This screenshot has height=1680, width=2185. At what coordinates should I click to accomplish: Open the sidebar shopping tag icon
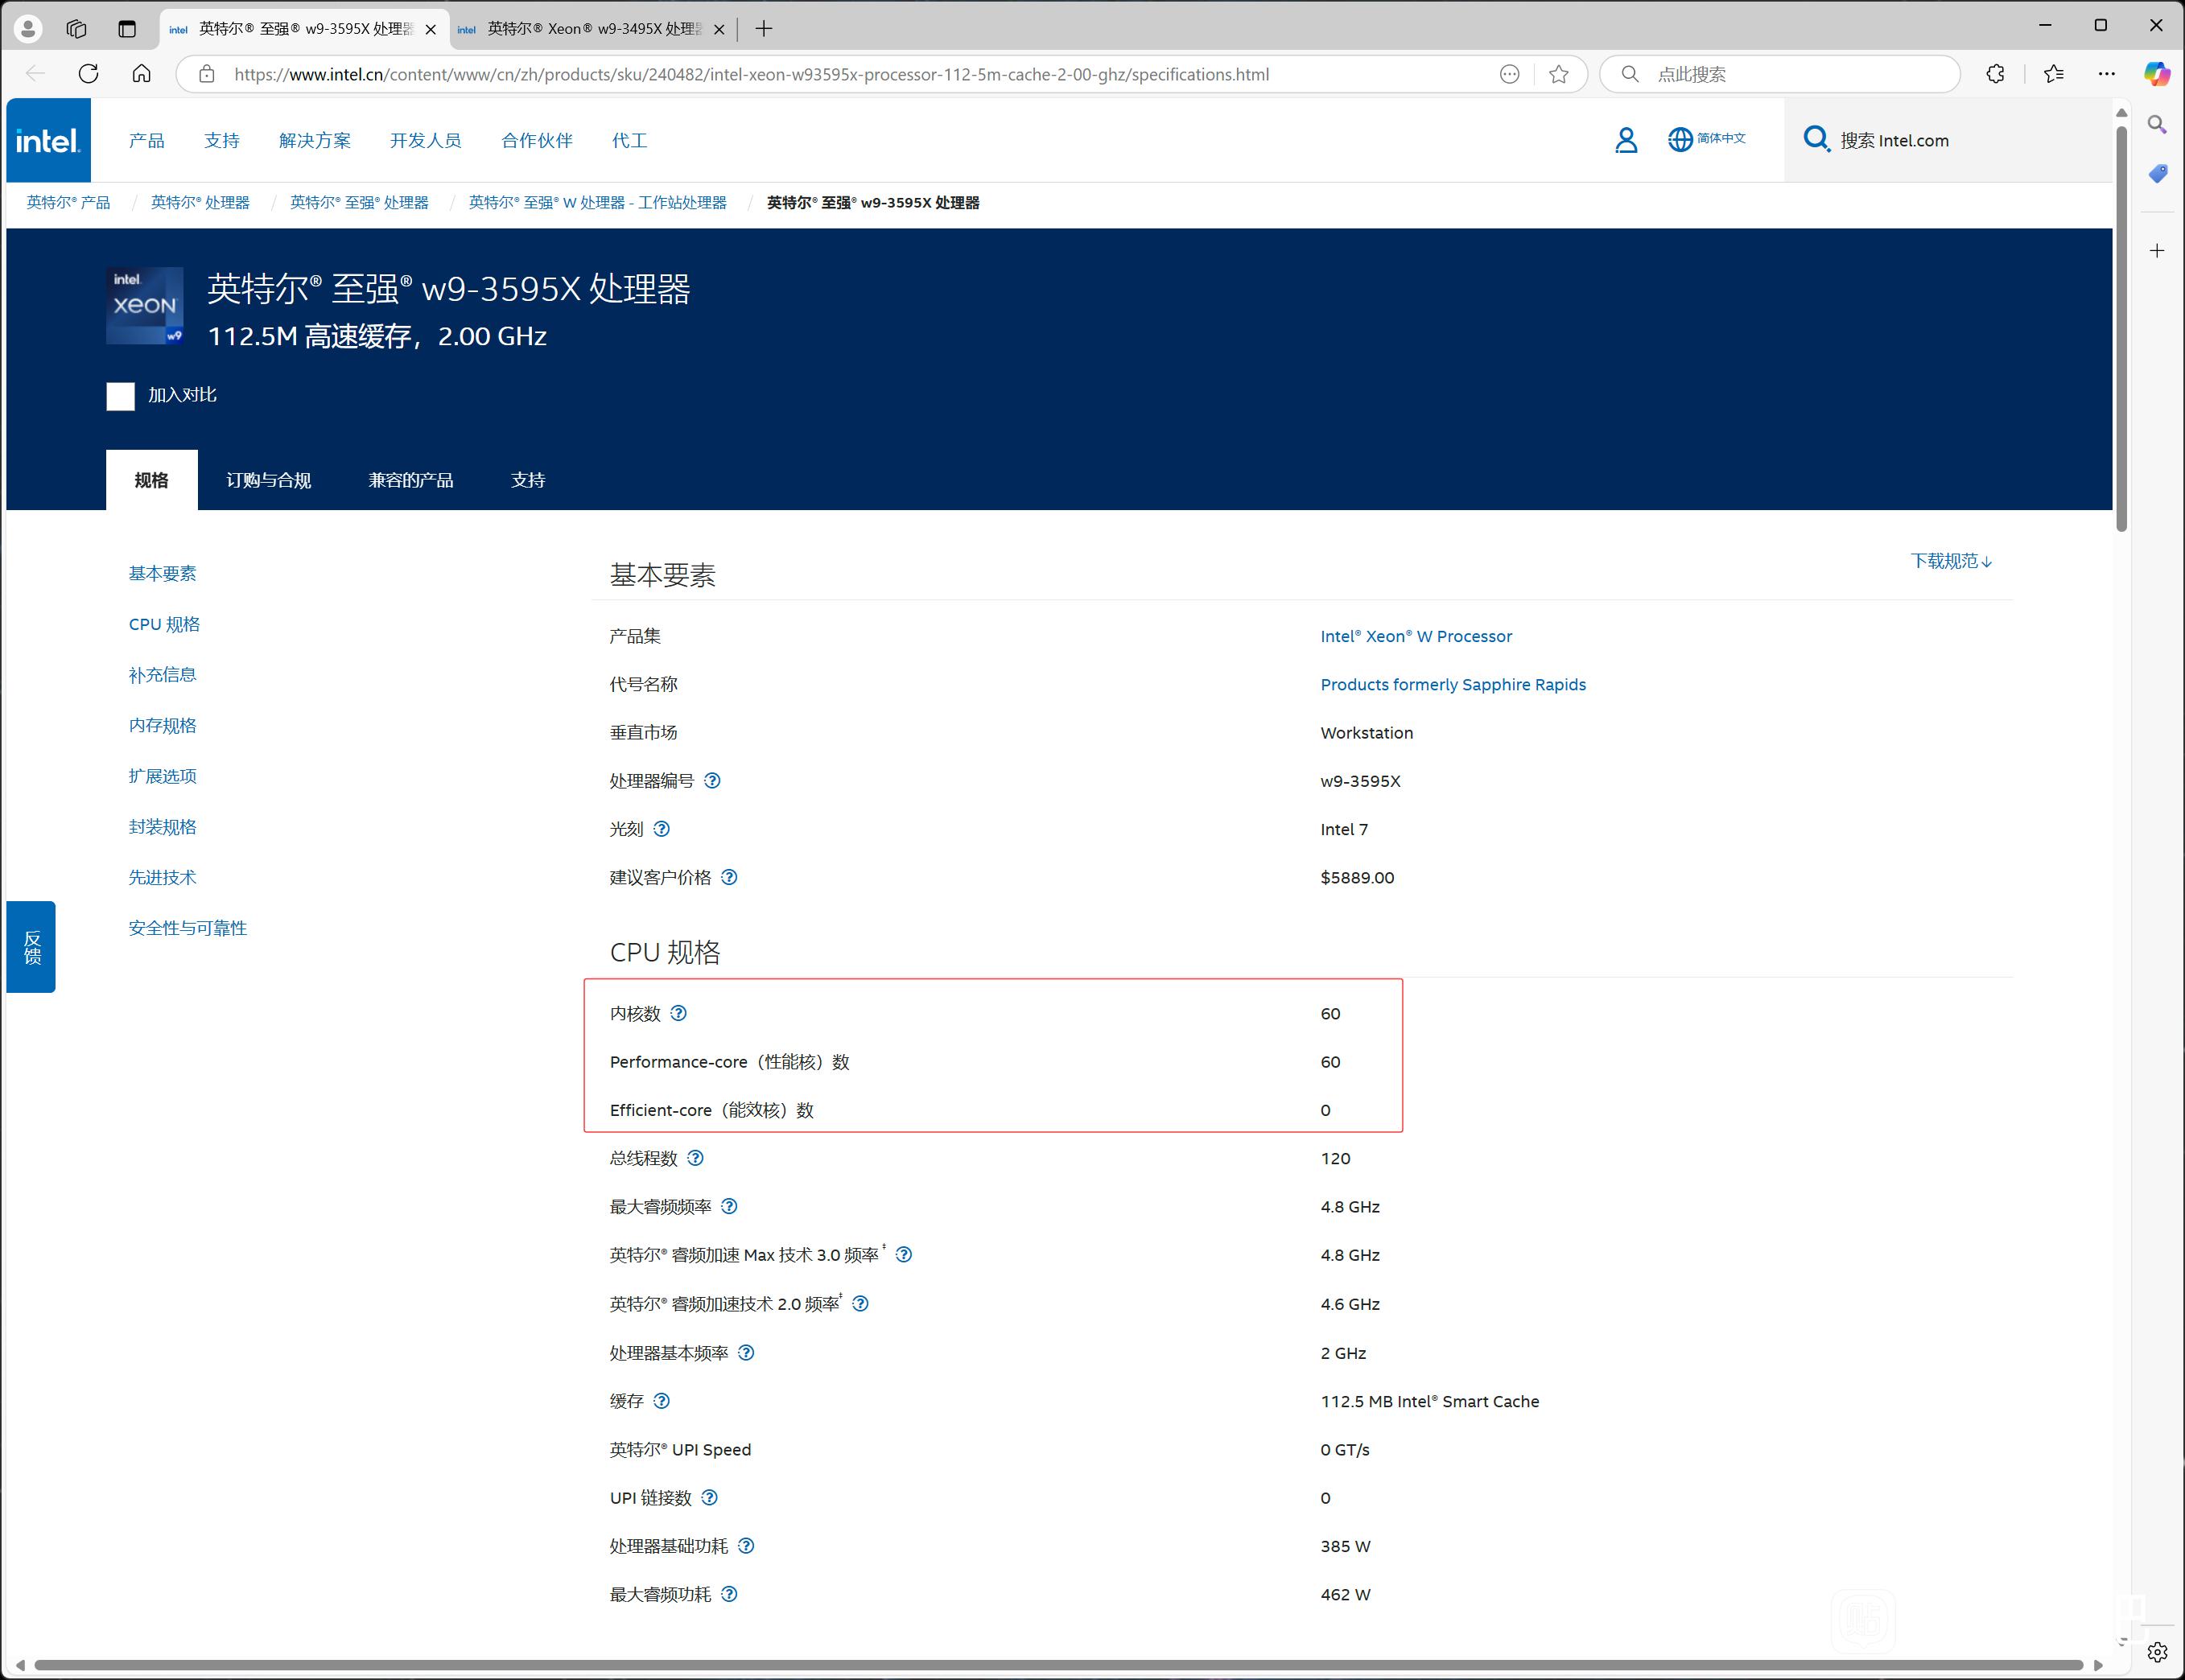(x=2157, y=174)
